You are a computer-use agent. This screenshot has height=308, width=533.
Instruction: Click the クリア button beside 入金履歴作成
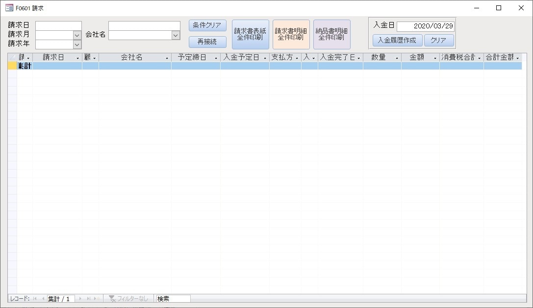[x=439, y=40]
